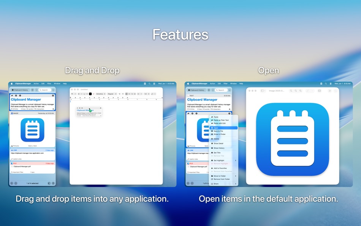Toggle the favorite star on the Clipboard Manager text item
This screenshot has width=361, height=226.
click(53, 109)
